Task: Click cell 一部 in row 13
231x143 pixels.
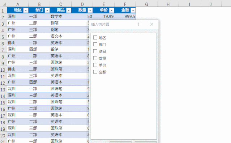Action: [39, 89]
